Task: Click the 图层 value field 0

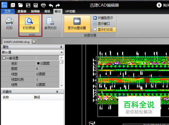Action: (x=47, y=69)
